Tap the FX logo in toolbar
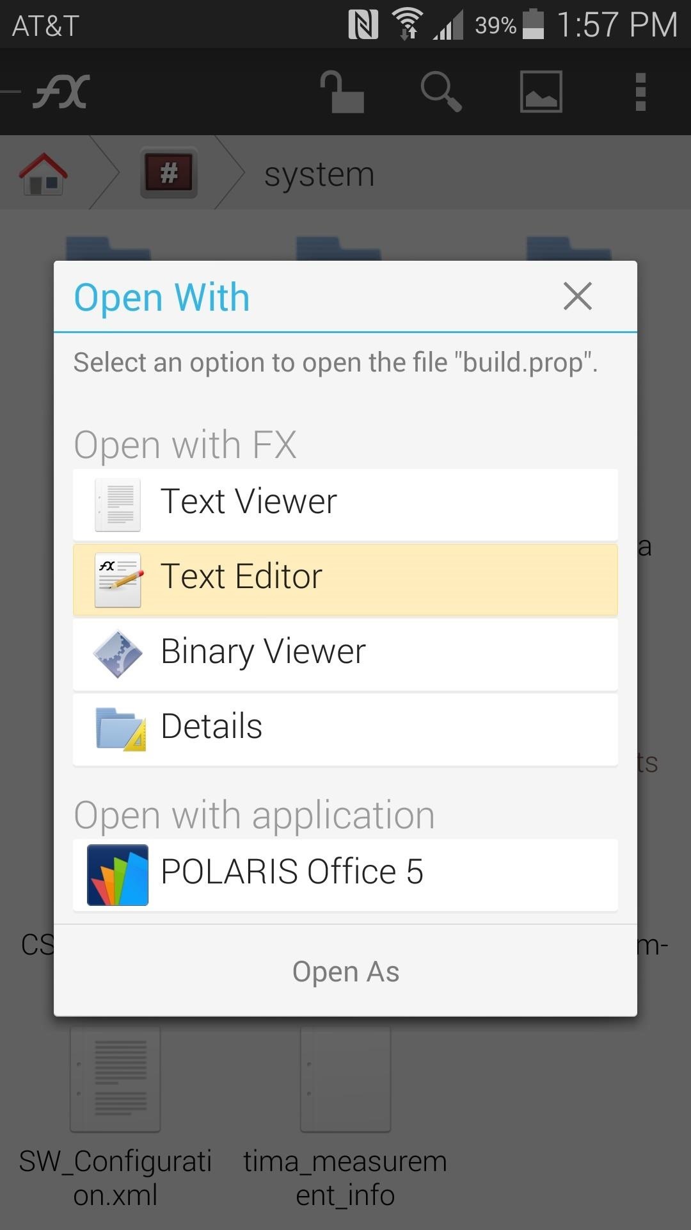The image size is (691, 1230). [61, 92]
